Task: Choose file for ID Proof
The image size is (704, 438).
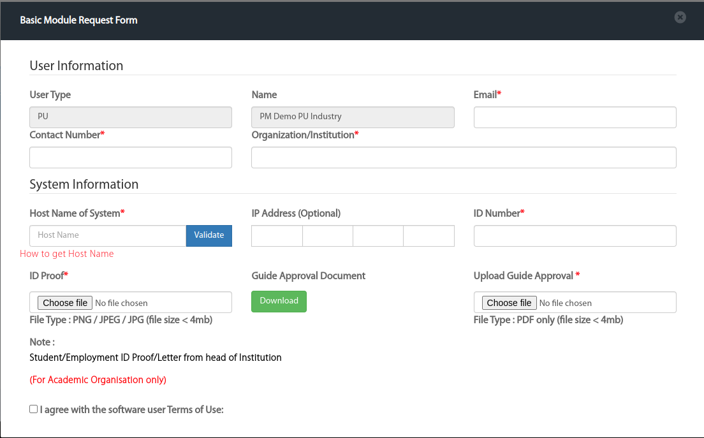Action: (65, 303)
